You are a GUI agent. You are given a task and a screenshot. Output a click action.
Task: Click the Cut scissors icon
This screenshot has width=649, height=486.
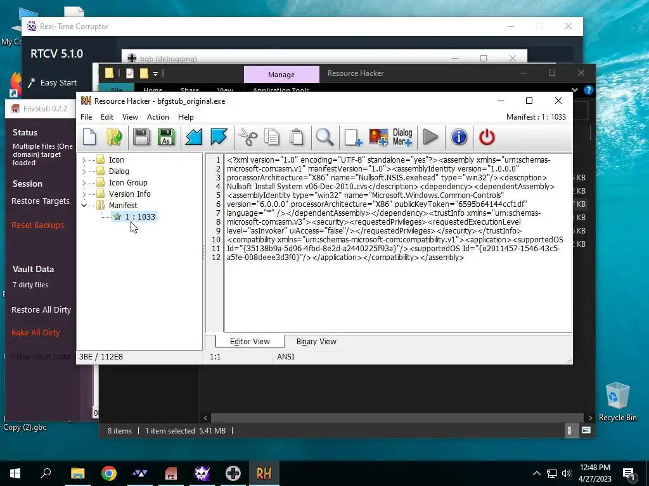click(x=248, y=137)
